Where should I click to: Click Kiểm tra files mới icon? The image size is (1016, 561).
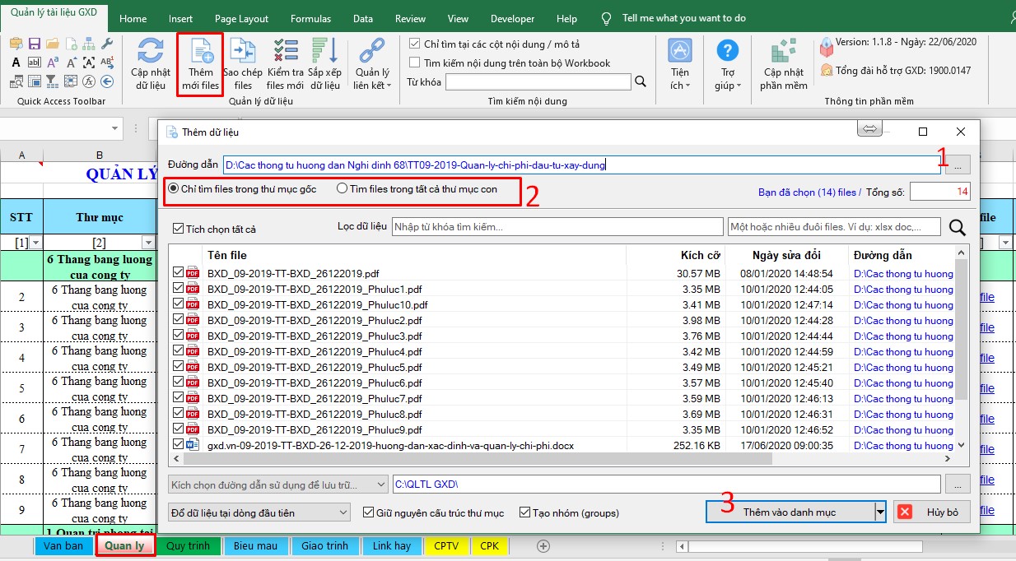tap(285, 53)
